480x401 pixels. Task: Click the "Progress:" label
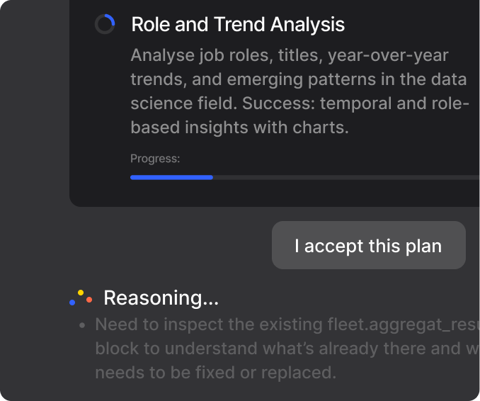(155, 159)
